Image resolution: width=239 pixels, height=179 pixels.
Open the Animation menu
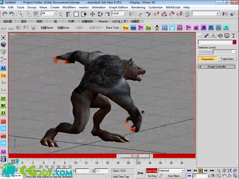click(99, 7)
